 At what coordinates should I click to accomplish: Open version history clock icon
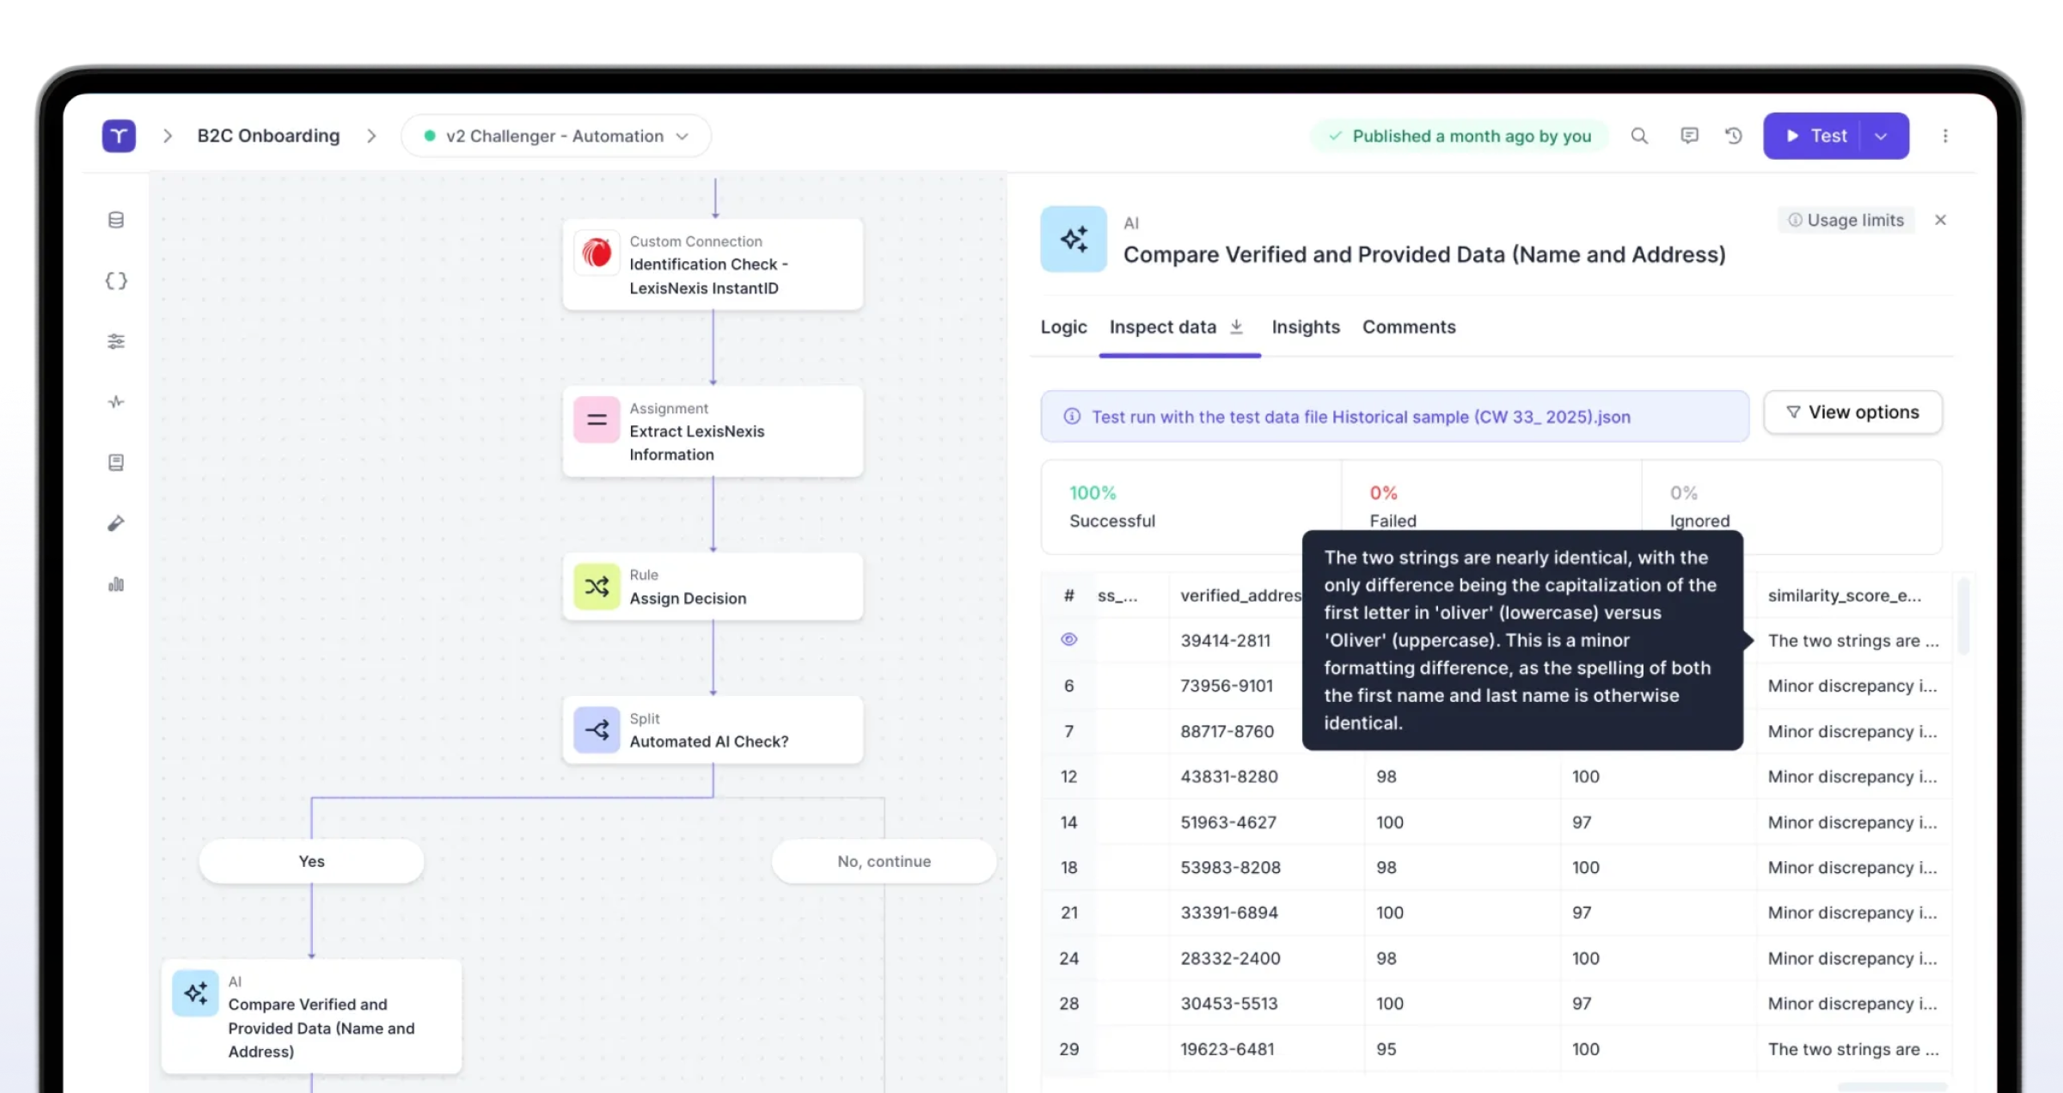[x=1734, y=136]
